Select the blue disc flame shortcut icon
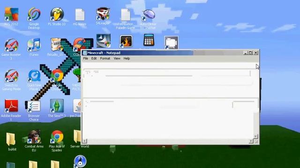 click(x=80, y=161)
